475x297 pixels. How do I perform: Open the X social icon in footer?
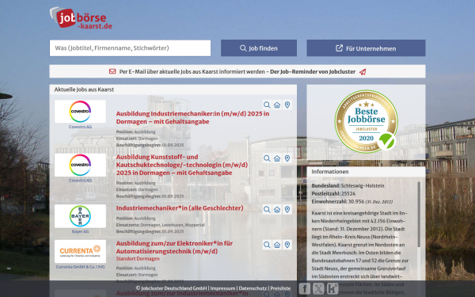pyautogui.click(x=318, y=288)
